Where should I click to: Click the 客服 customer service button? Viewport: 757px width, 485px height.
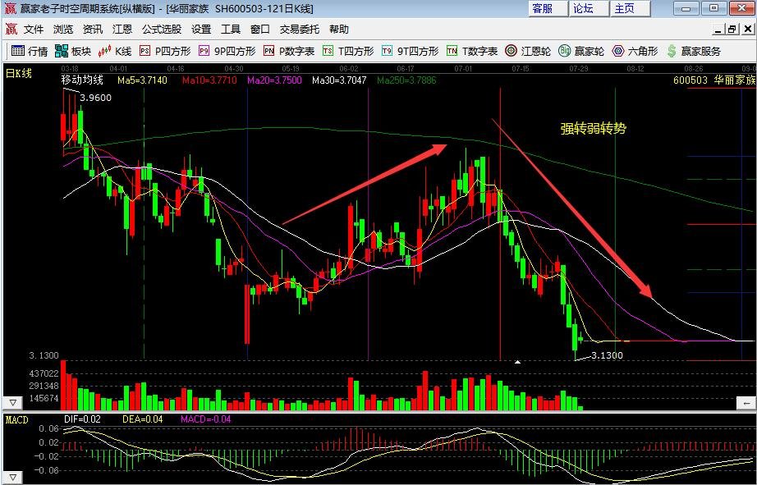point(548,8)
